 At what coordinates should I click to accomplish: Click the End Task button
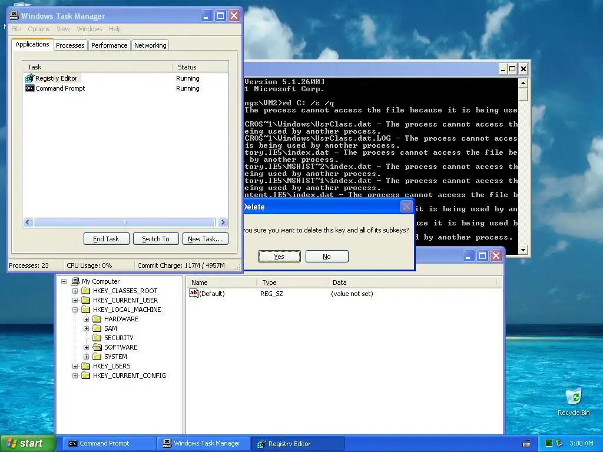point(106,239)
